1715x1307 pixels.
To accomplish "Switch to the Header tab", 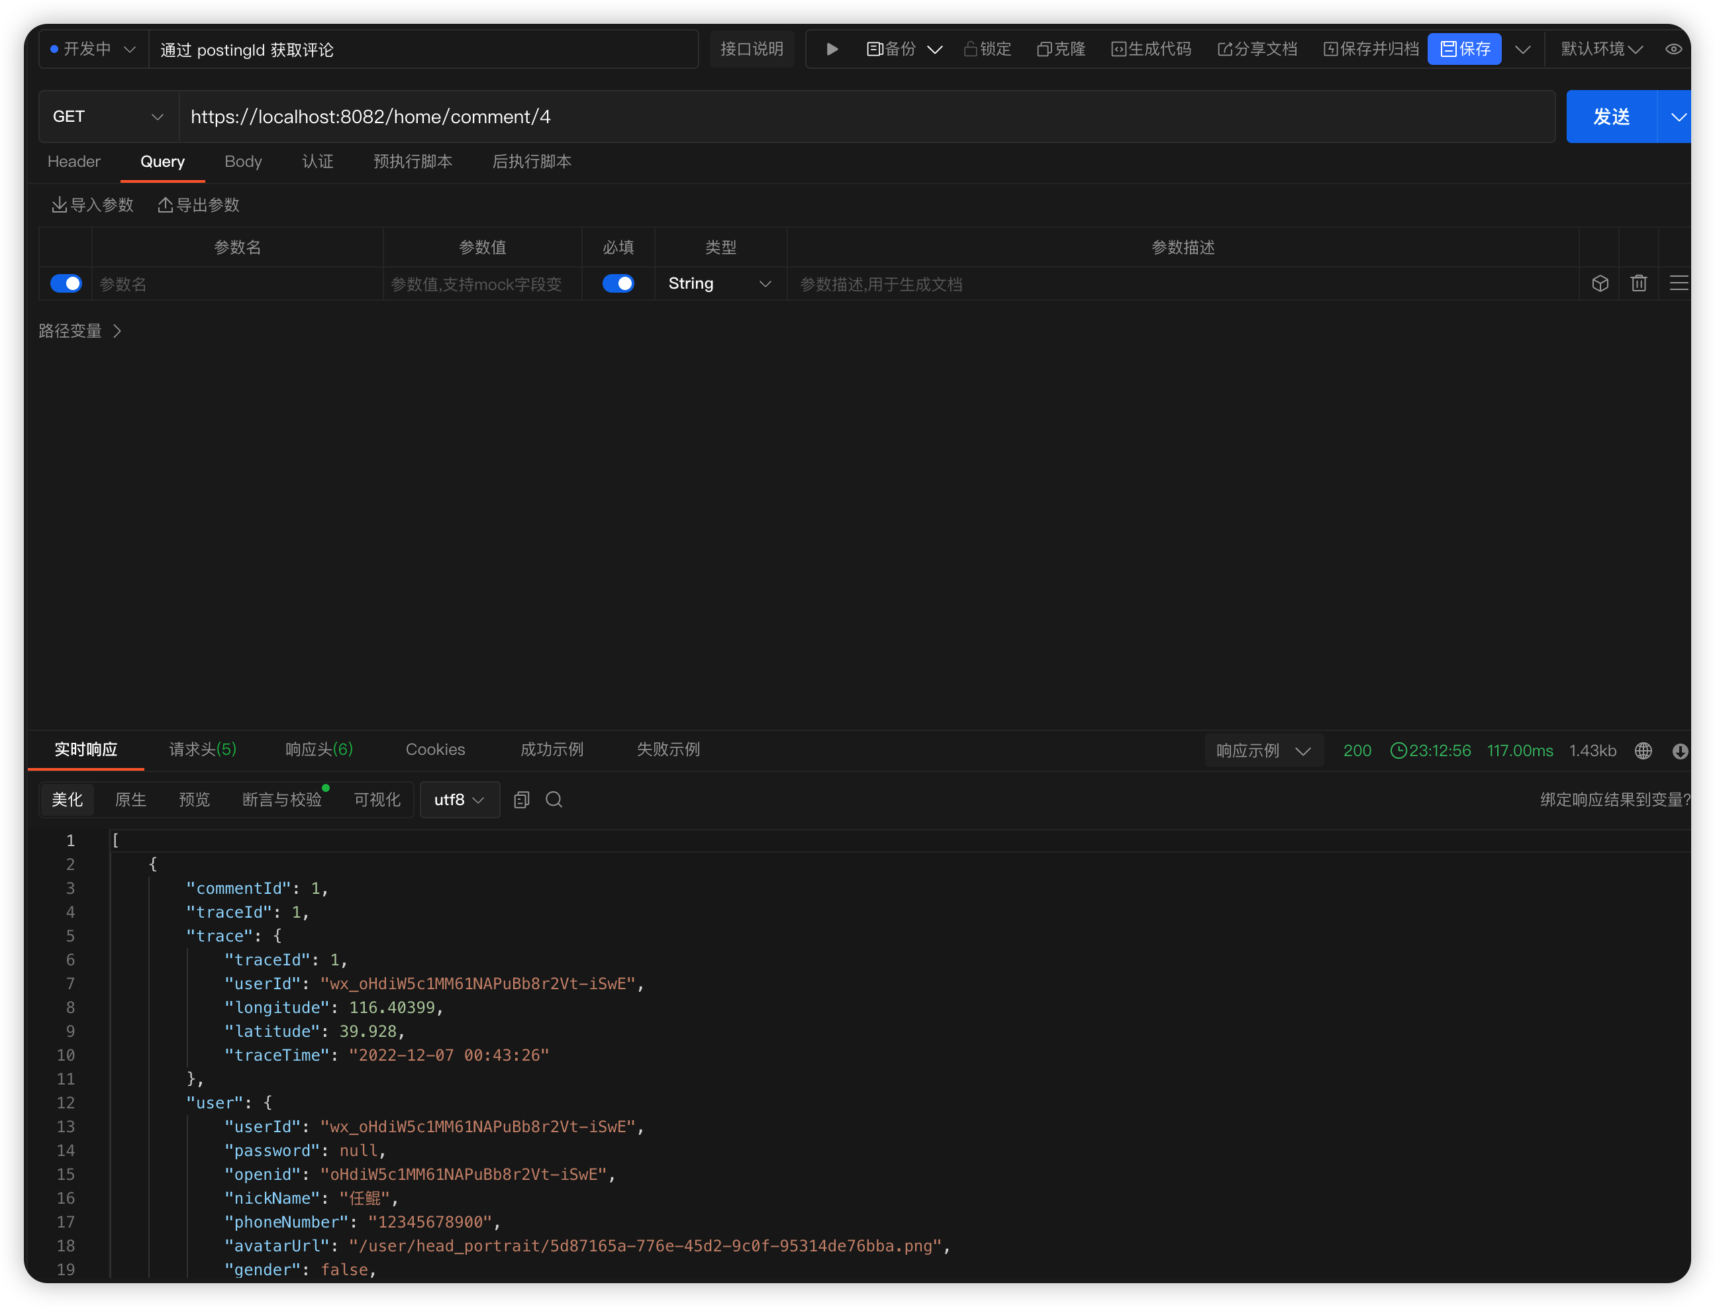I will point(74,162).
